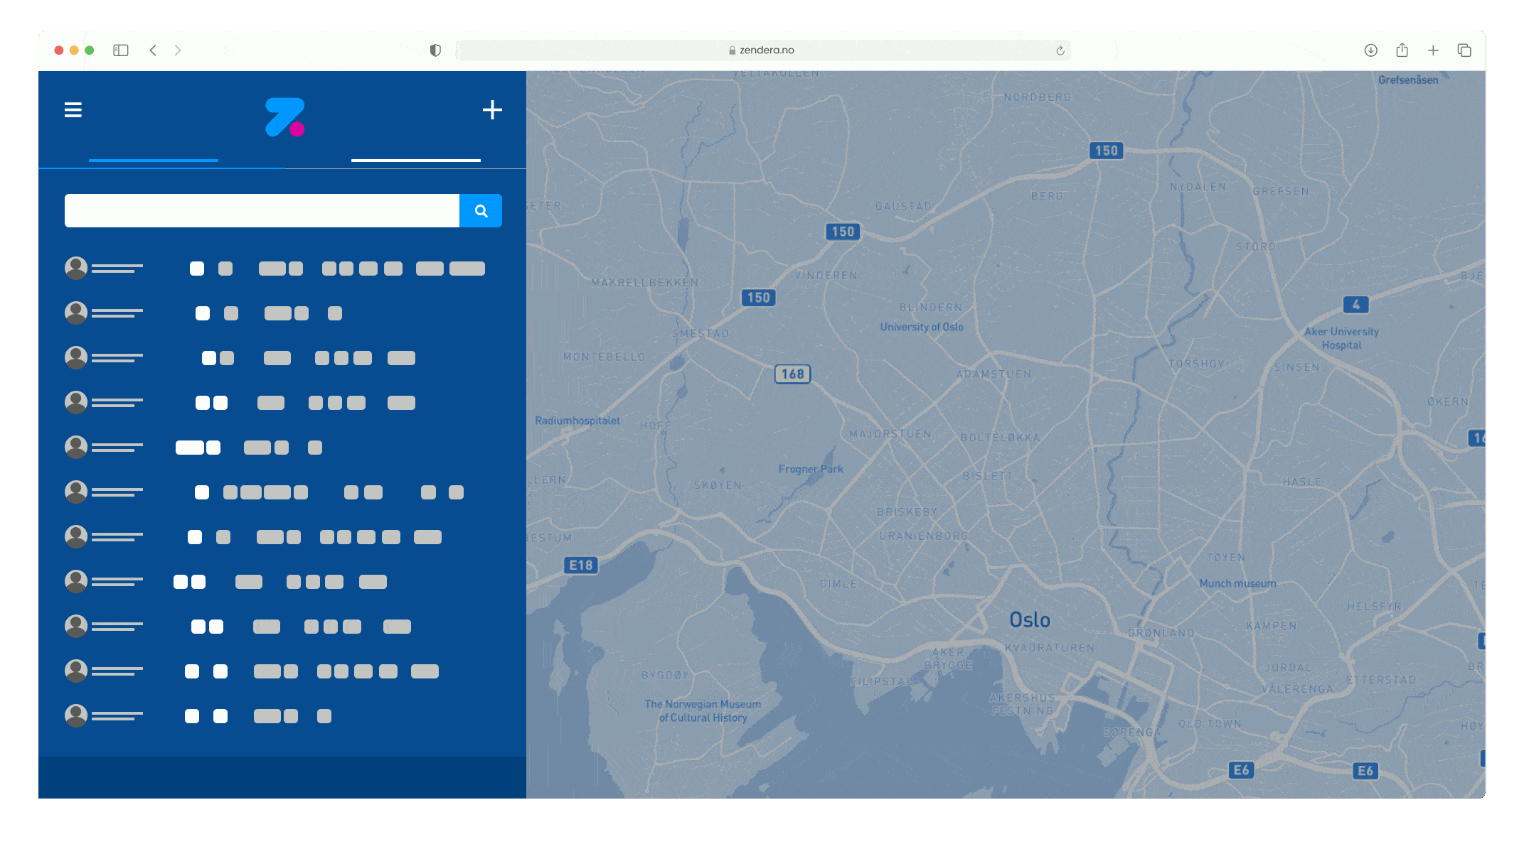Click Frogner Park on the map

811,469
